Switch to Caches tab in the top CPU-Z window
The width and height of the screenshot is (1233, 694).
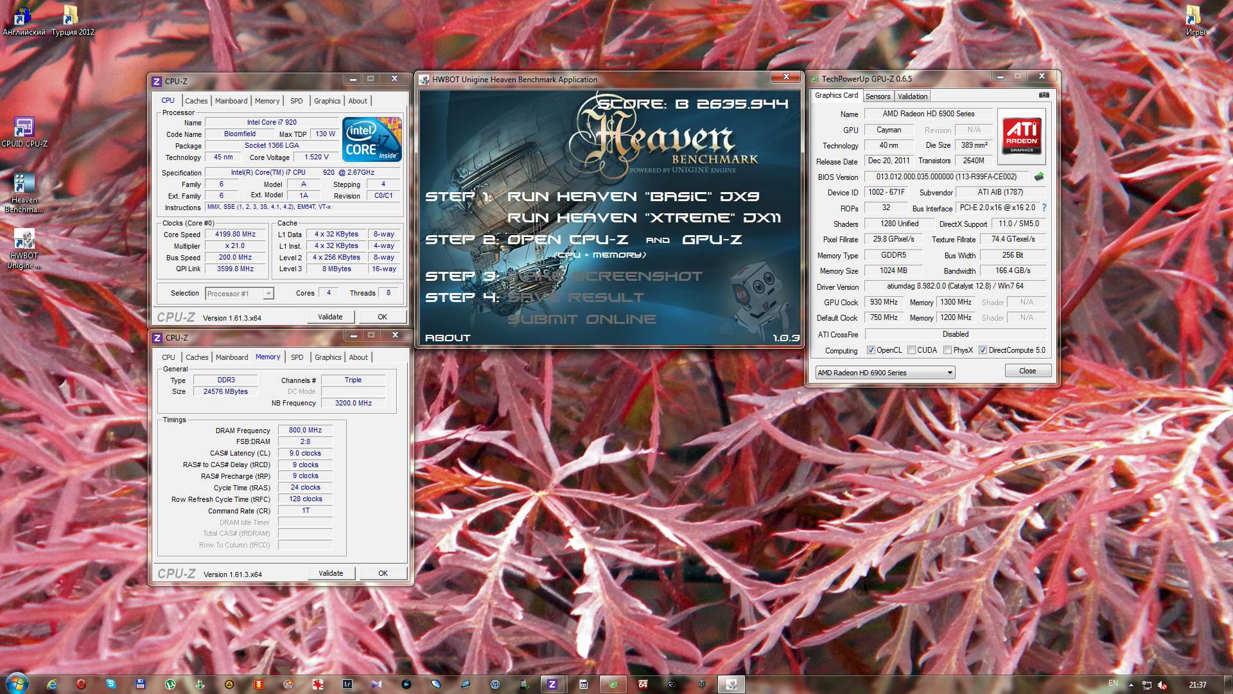point(197,101)
